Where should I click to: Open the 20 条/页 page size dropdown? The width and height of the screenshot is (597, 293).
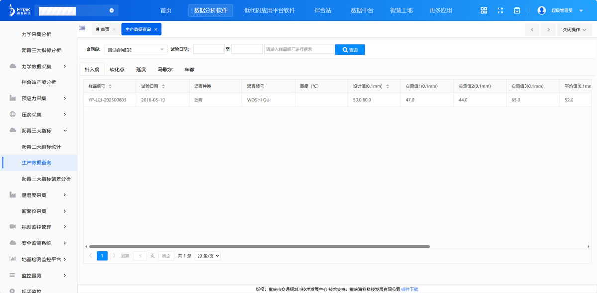pos(207,256)
